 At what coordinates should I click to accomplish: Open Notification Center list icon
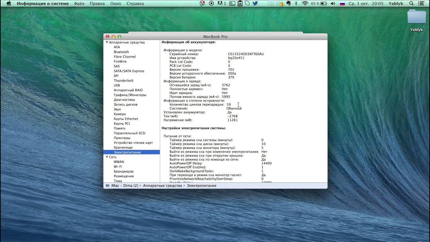(x=421, y=4)
